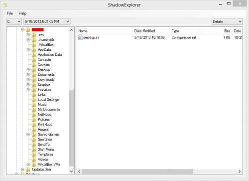This screenshot has height=181, width=249.
Task: Select the desktop.ini file name
Action: point(91,37)
